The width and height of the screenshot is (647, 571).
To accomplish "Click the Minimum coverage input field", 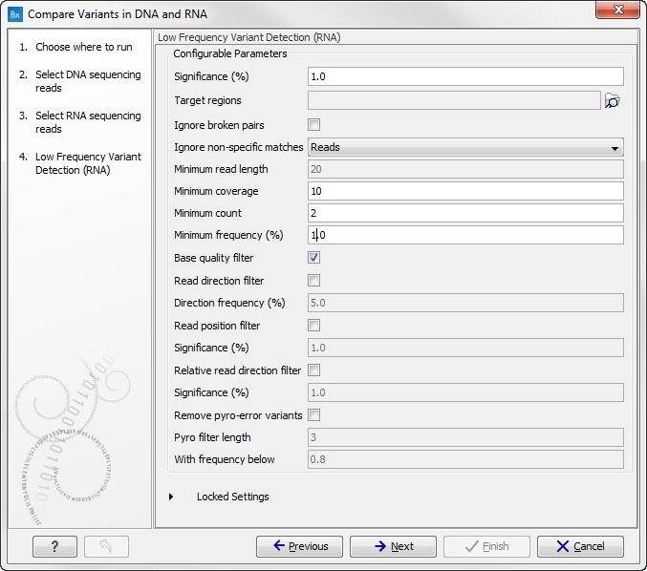I will 465,191.
